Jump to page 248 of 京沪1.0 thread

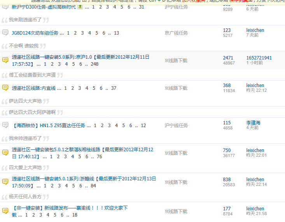pos(94,64)
